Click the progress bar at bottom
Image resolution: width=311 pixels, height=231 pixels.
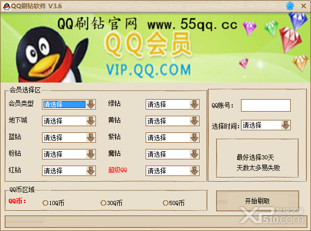(x=156, y=222)
